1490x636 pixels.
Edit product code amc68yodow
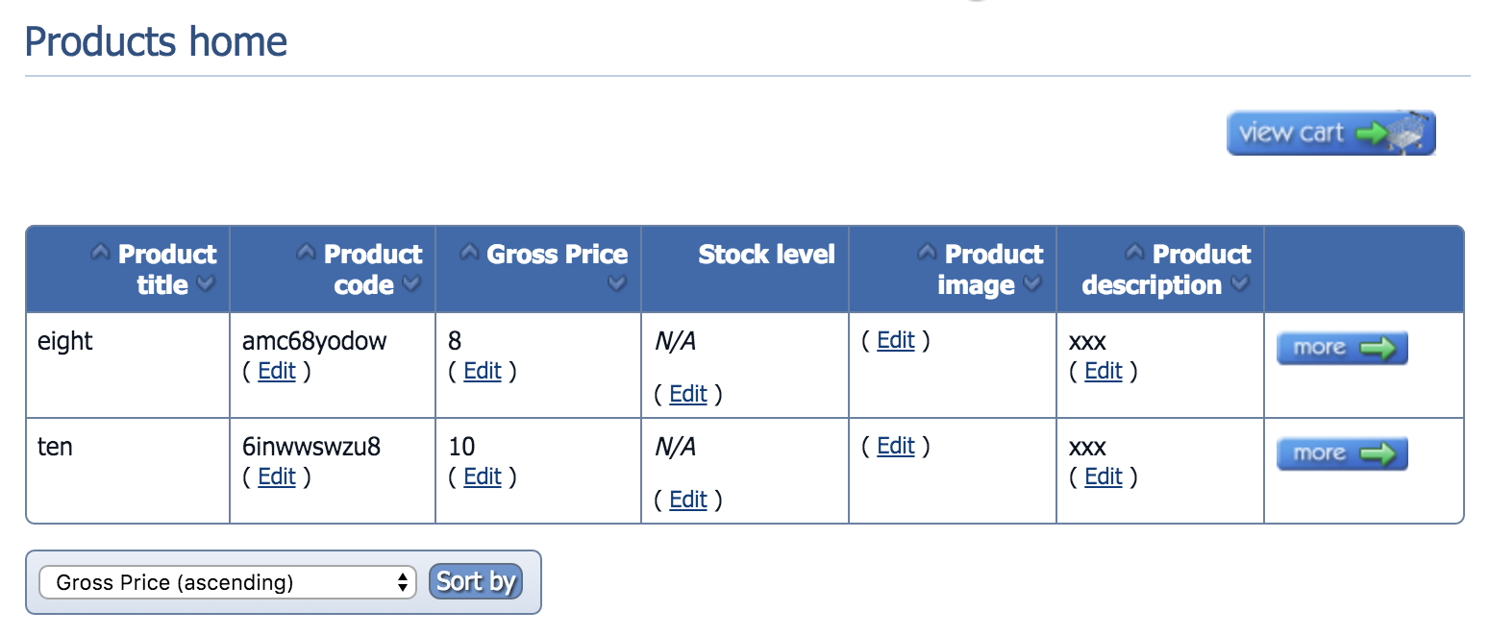[x=277, y=372]
